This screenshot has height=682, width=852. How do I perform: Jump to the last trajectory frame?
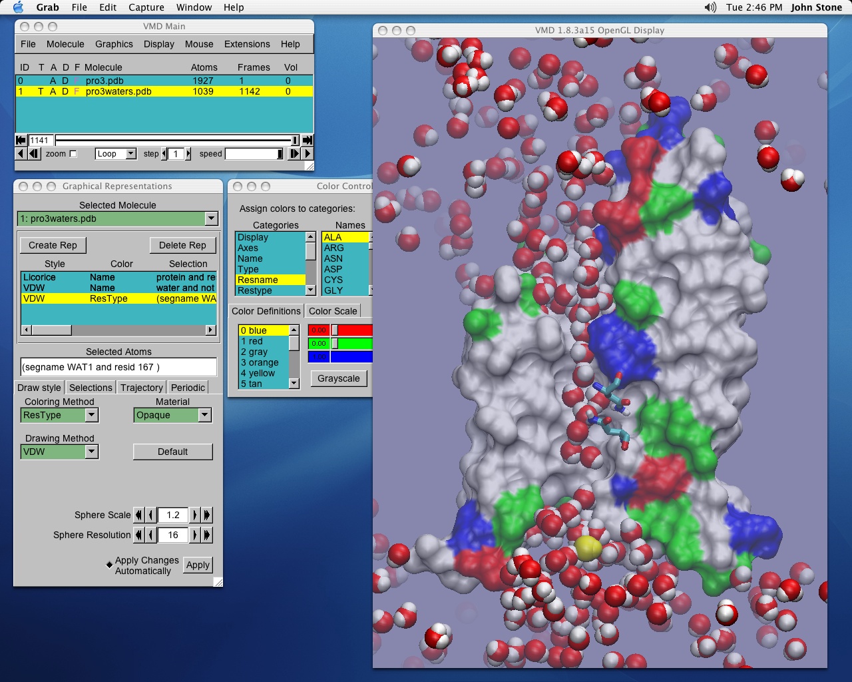click(x=307, y=140)
